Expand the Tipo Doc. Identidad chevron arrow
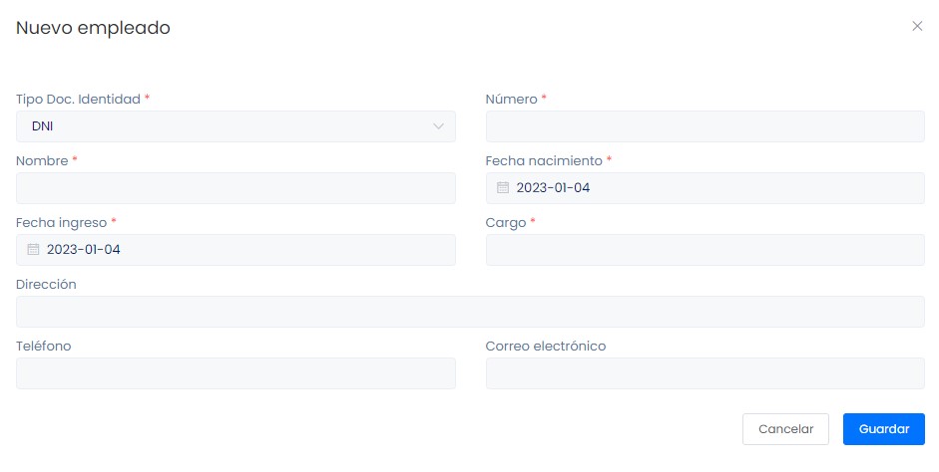The width and height of the screenshot is (939, 472). 438,126
